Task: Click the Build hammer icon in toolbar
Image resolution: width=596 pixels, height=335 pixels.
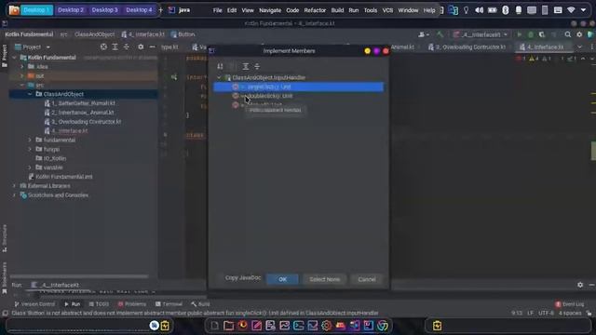Action: [x=440, y=34]
